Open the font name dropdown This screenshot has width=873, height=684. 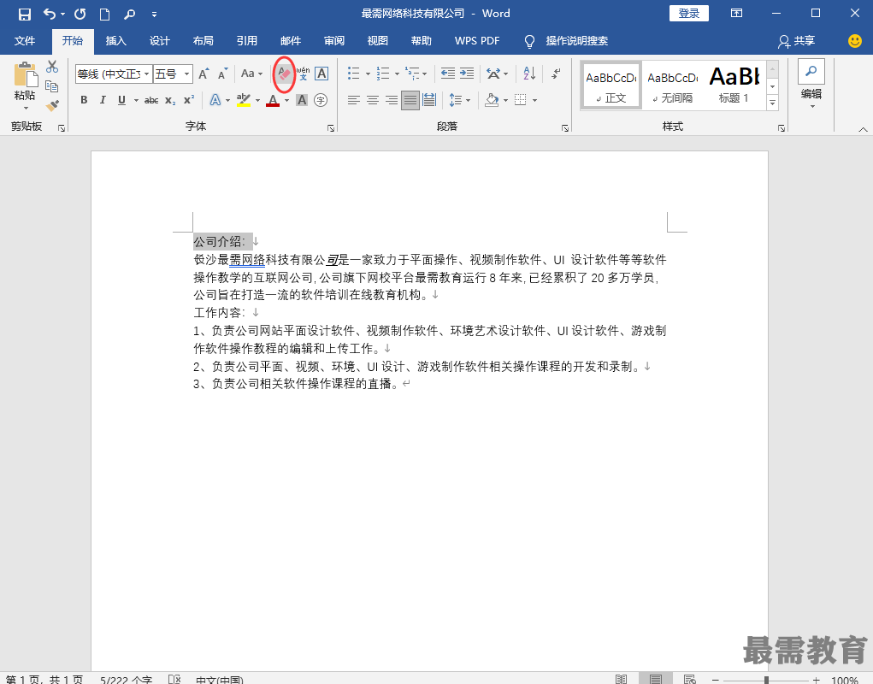(146, 74)
